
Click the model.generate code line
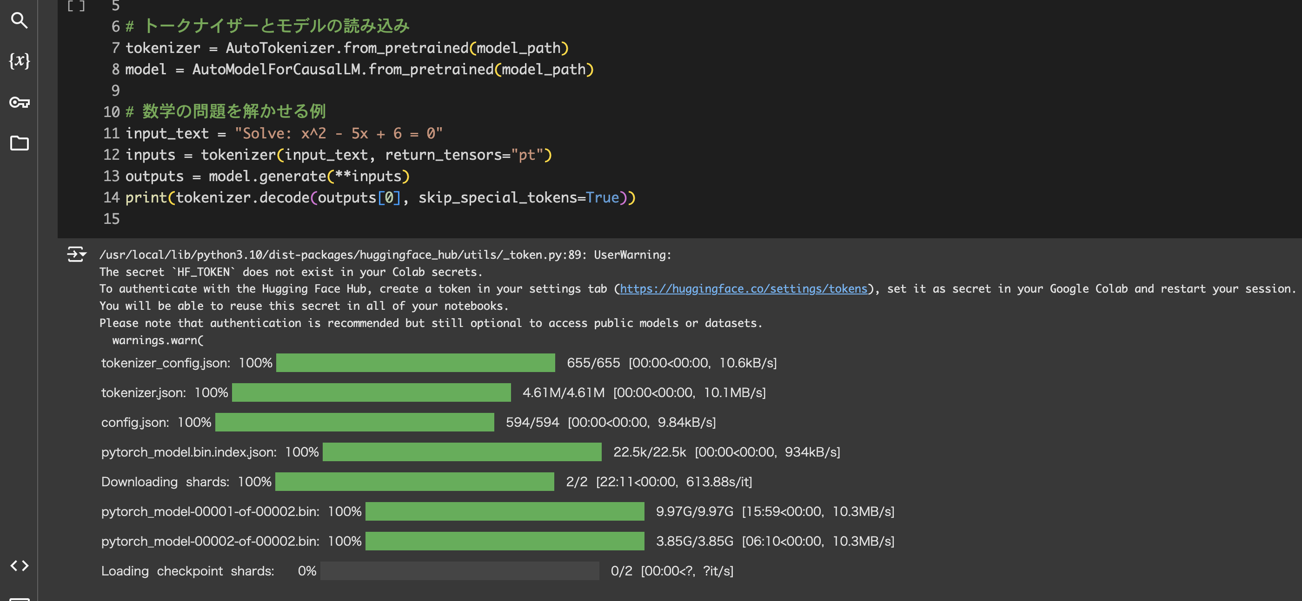267,176
